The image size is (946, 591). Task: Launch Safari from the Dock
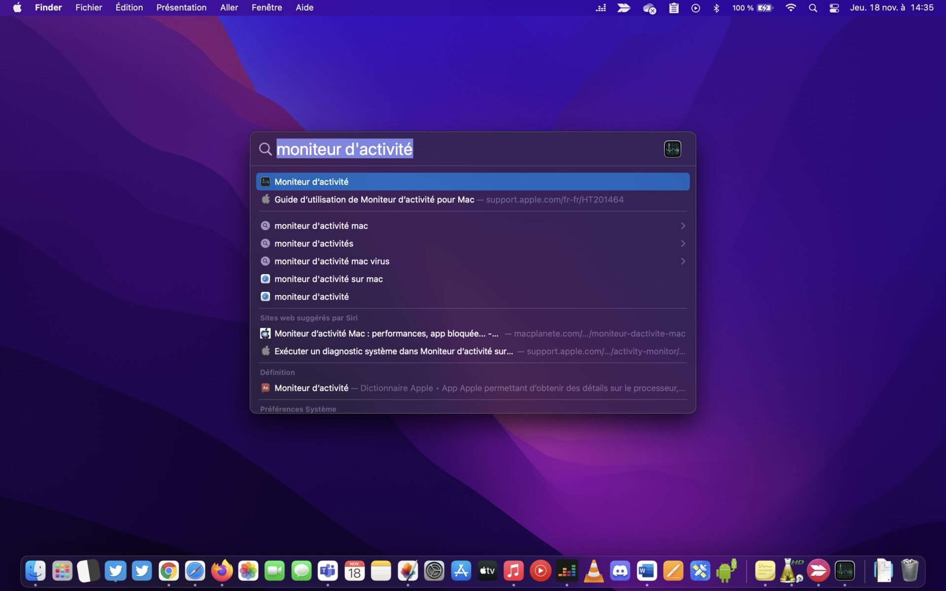click(195, 571)
